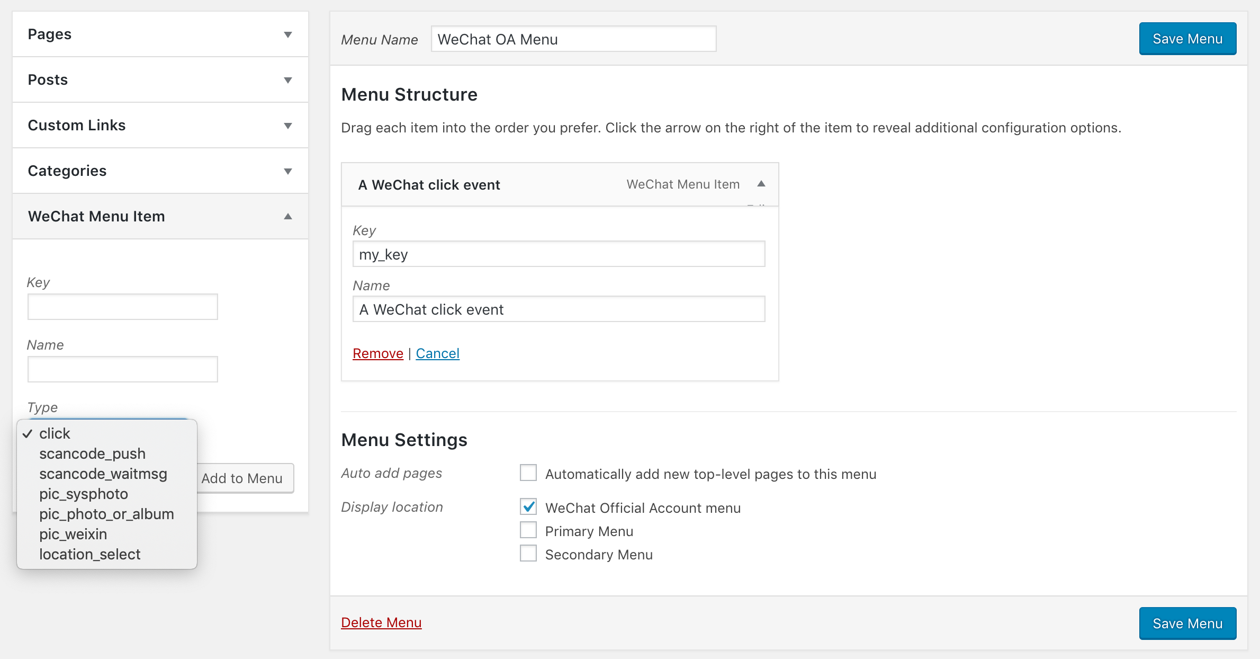Choose scancode_waitmsg type option

coord(107,474)
